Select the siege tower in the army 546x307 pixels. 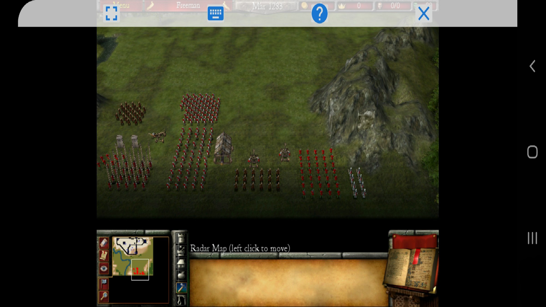tap(224, 148)
